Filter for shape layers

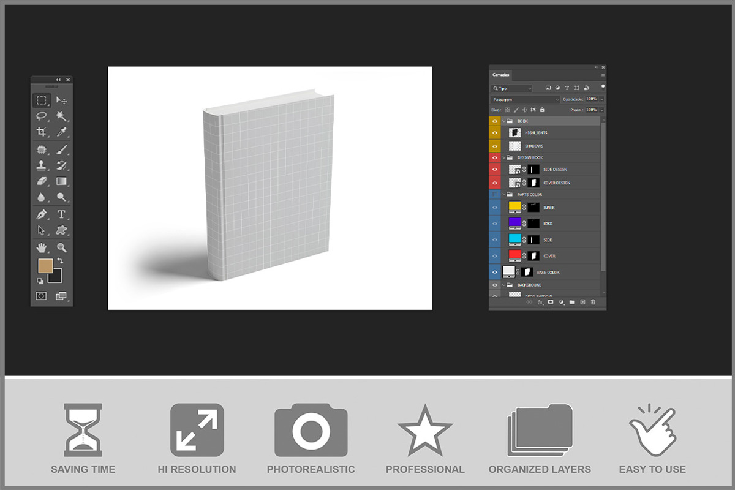click(x=576, y=88)
